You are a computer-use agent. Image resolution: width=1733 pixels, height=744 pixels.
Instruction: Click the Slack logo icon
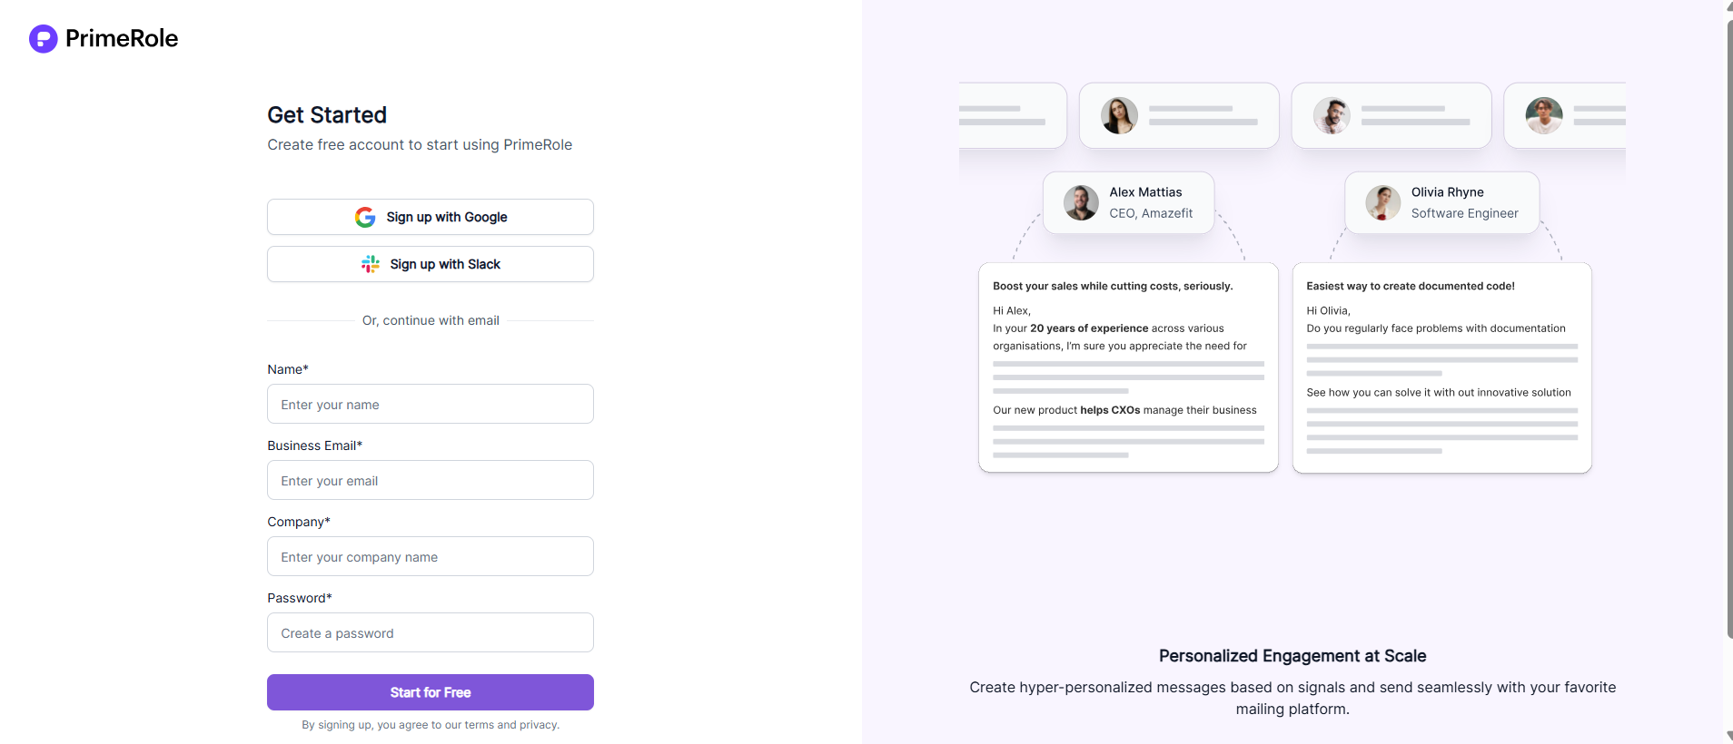tap(371, 264)
